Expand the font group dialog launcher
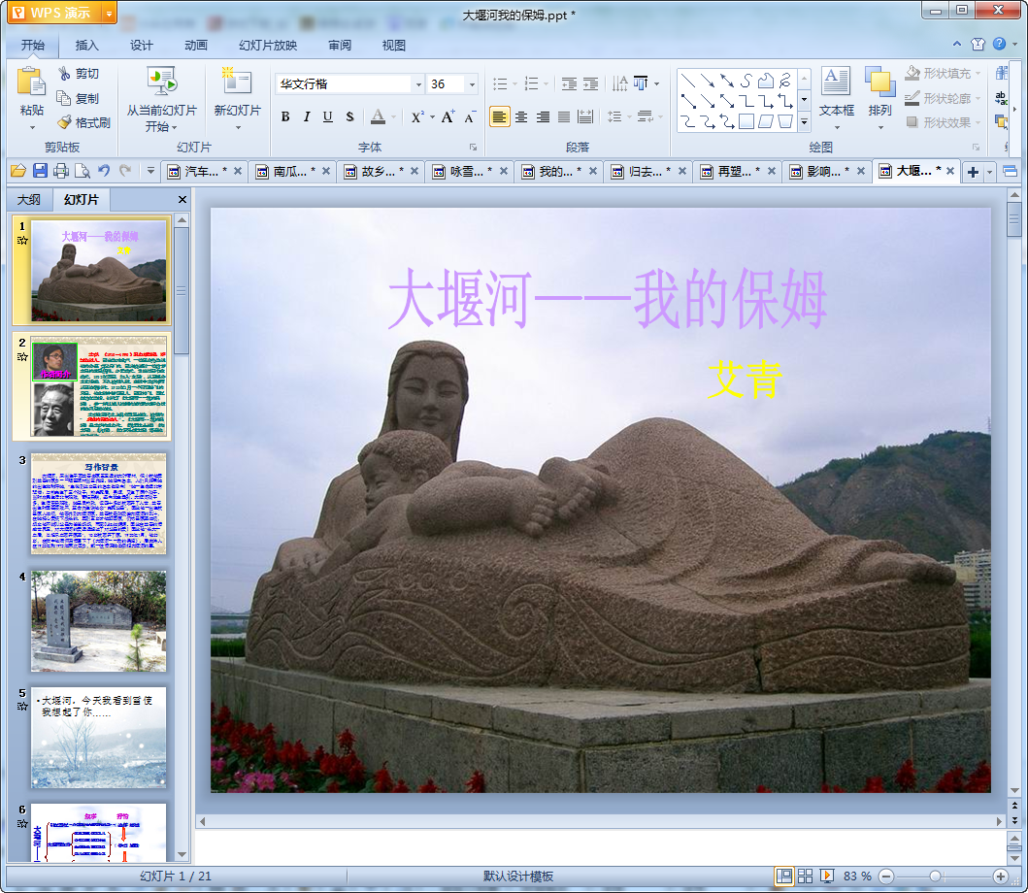Screen dimensions: 1028x893 pyautogui.click(x=473, y=148)
